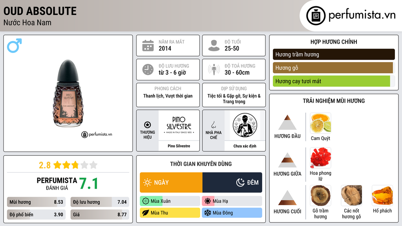Click the sun icon for Mùa Hạ
Image resolution: width=402 pixels, height=226 pixels.
click(x=208, y=201)
